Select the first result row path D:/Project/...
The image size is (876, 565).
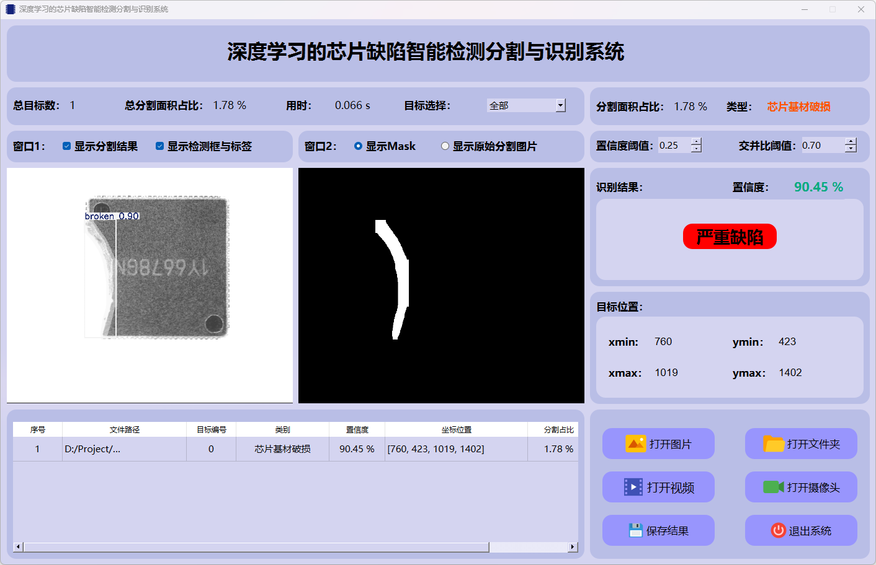click(93, 449)
